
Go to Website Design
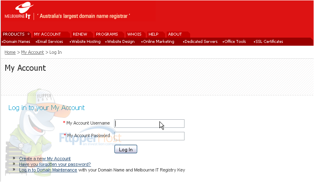point(121,41)
